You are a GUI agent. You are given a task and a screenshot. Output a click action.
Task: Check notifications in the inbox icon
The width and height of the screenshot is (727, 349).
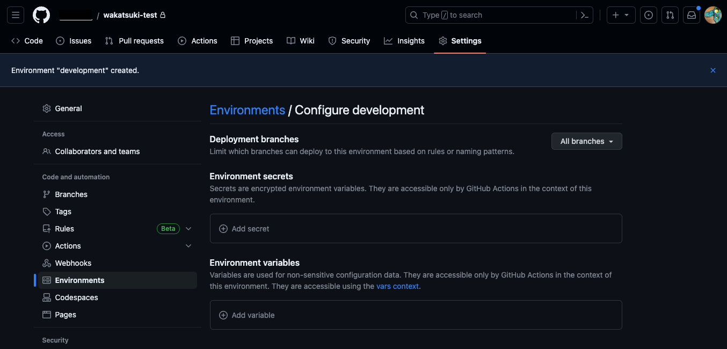pyautogui.click(x=691, y=15)
